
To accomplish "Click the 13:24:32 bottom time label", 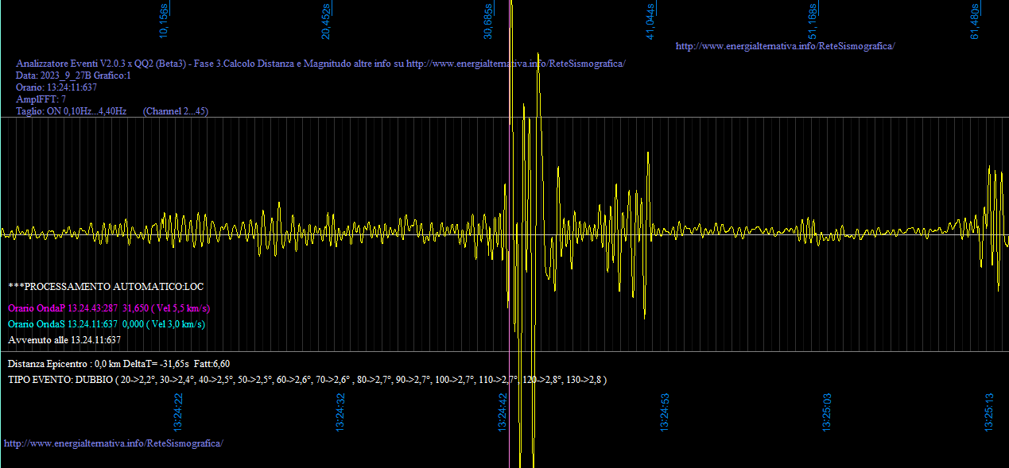I will pyautogui.click(x=340, y=412).
